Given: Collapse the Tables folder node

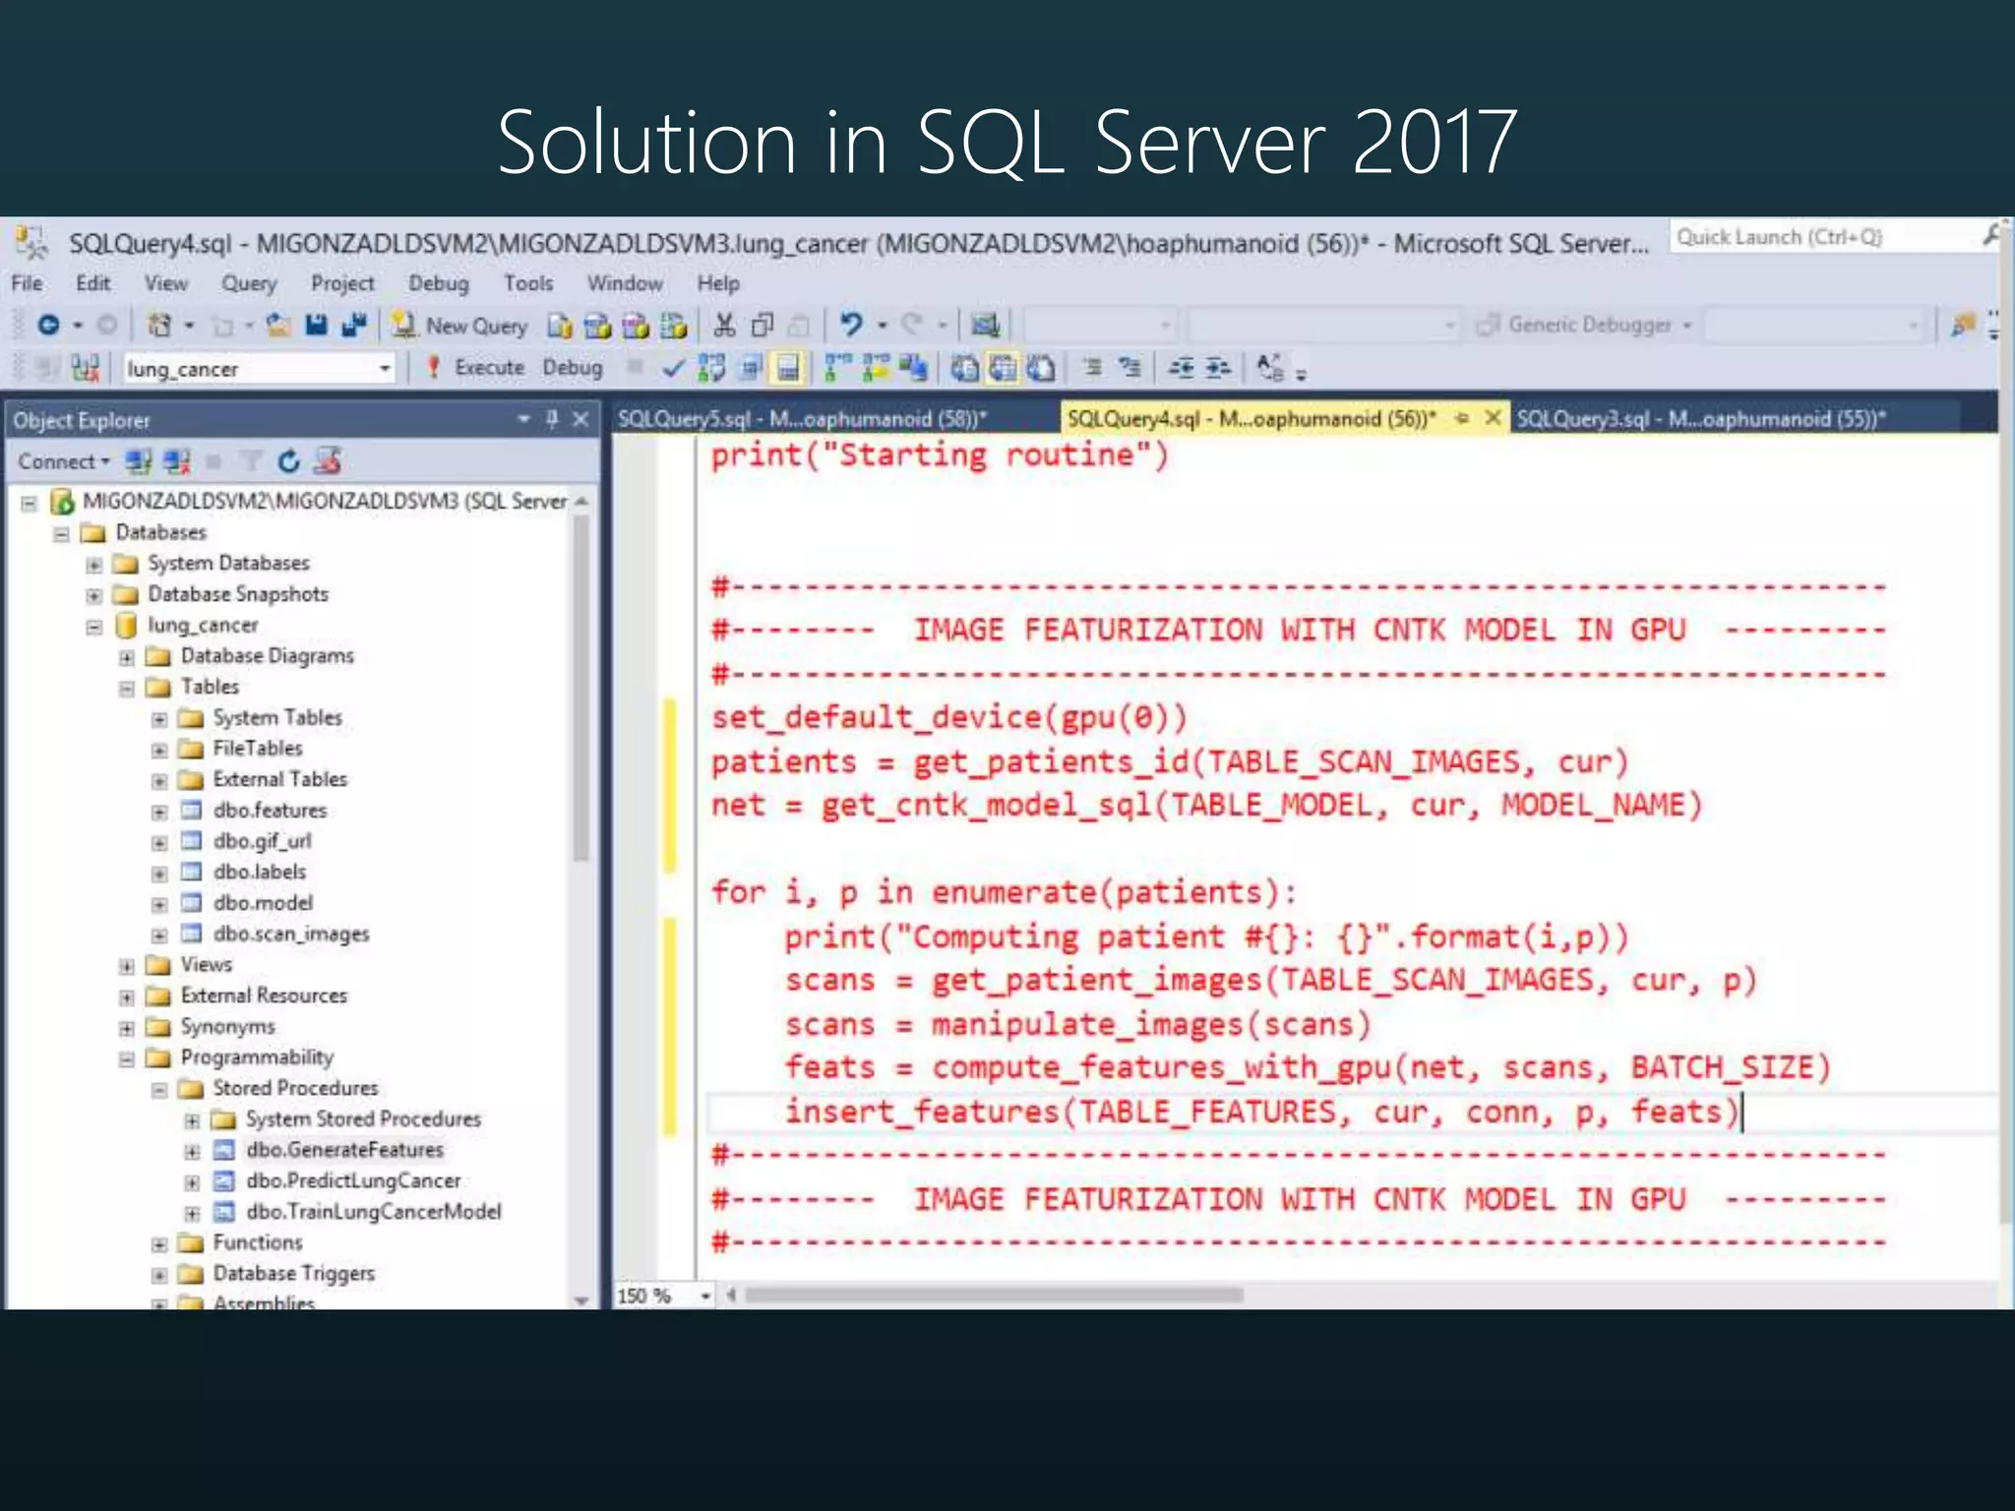Looking at the screenshot, I should click(127, 688).
